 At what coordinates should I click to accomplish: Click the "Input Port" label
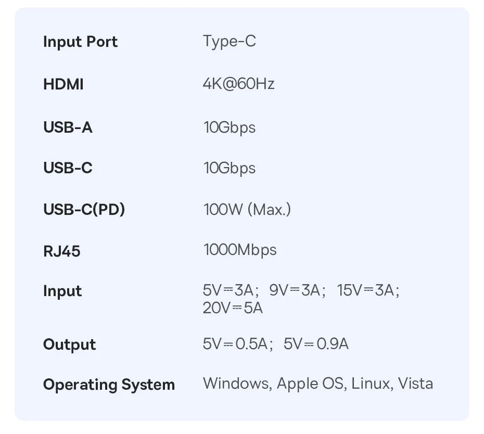(x=80, y=42)
